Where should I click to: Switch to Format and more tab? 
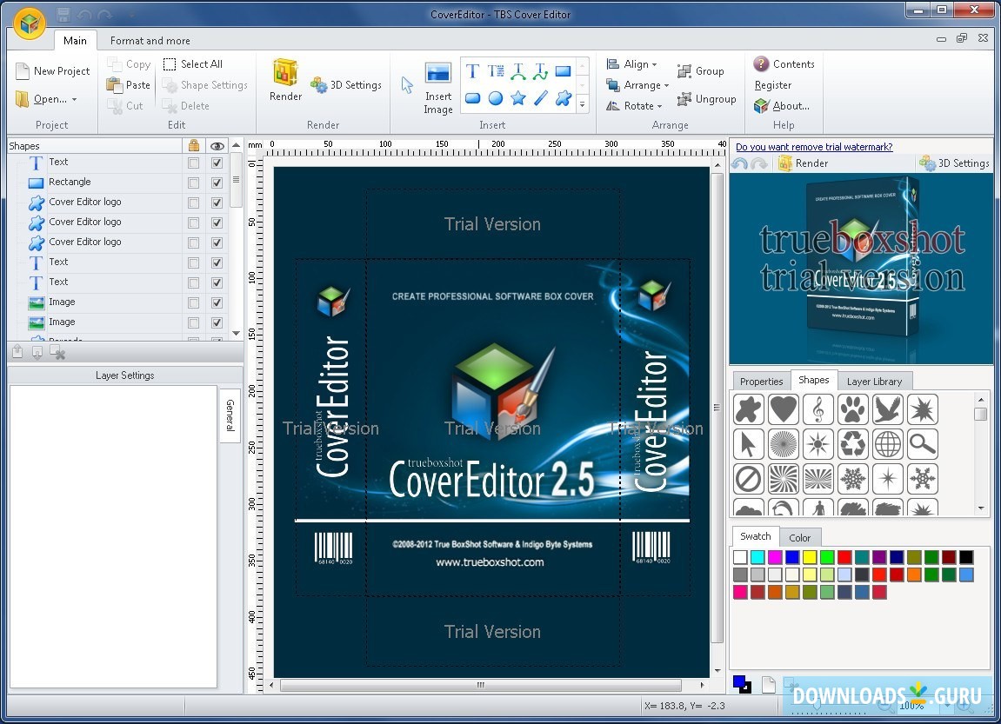pyautogui.click(x=150, y=41)
